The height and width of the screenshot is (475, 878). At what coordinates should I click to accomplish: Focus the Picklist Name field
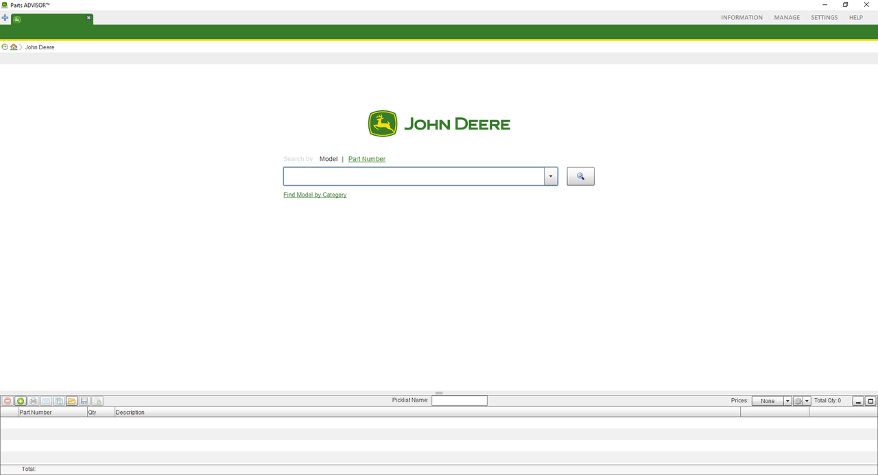(460, 401)
